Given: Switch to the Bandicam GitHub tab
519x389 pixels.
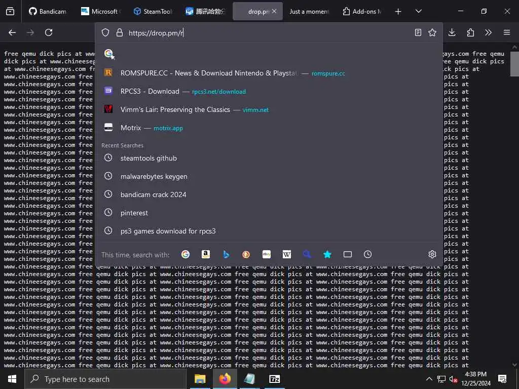Looking at the screenshot, I should point(47,11).
